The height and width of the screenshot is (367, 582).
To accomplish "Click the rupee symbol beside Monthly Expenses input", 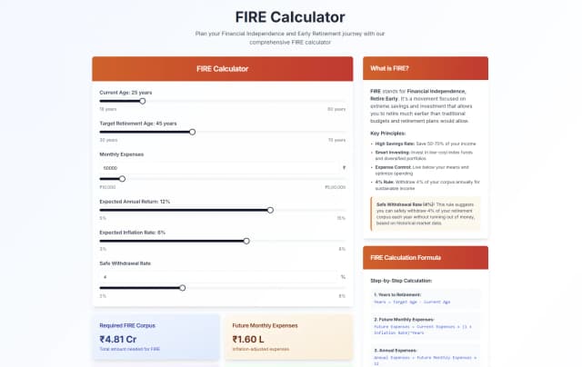I will pyautogui.click(x=343, y=168).
